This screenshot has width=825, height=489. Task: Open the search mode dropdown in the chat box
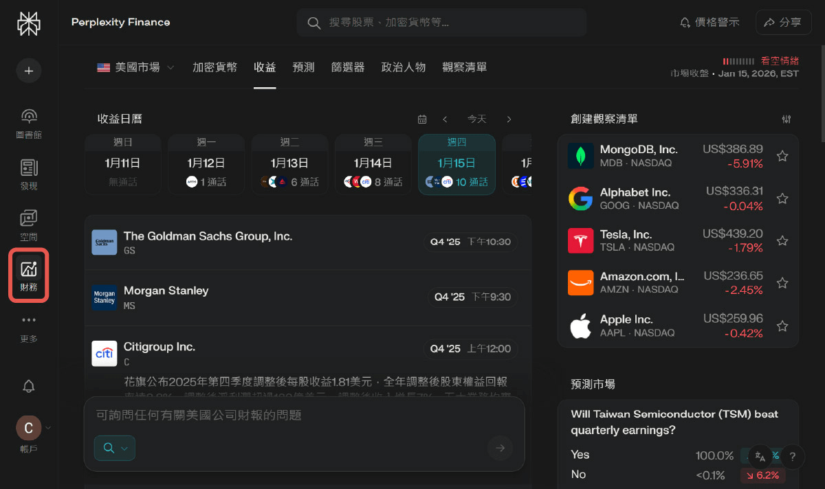[x=114, y=446]
